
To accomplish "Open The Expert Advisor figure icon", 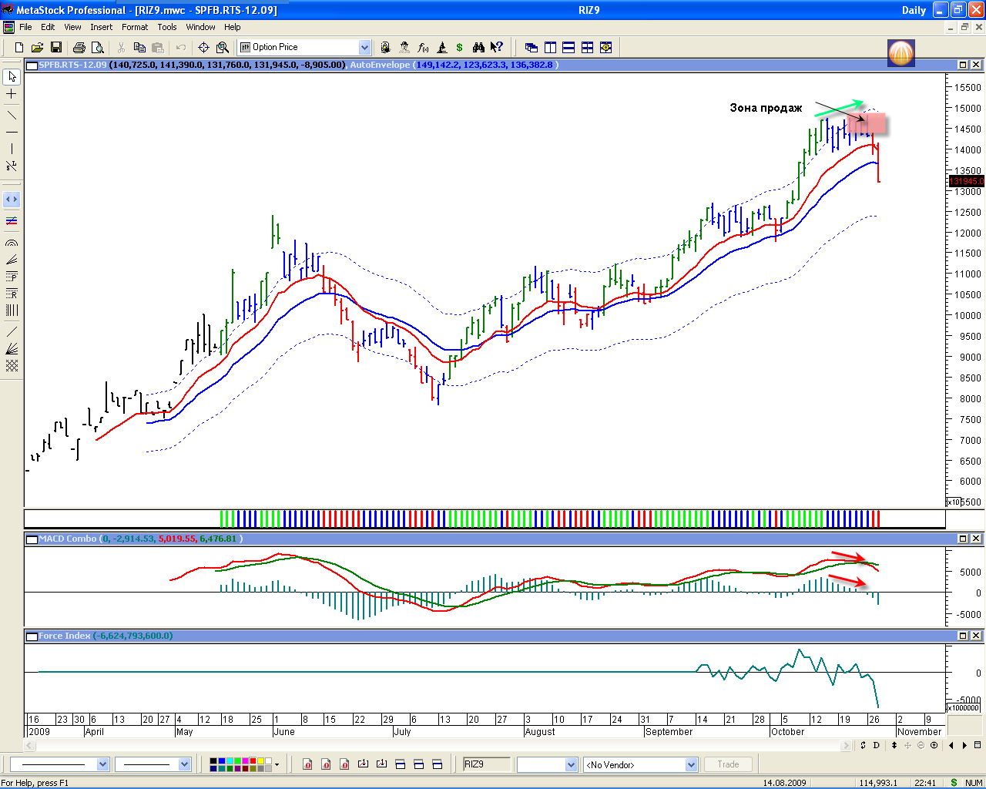I will tap(404, 47).
